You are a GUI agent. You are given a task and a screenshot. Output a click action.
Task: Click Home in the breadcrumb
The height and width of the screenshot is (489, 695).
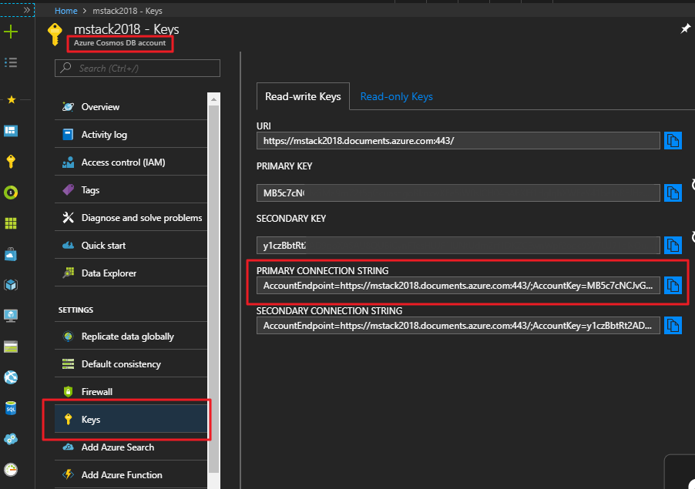[66, 11]
